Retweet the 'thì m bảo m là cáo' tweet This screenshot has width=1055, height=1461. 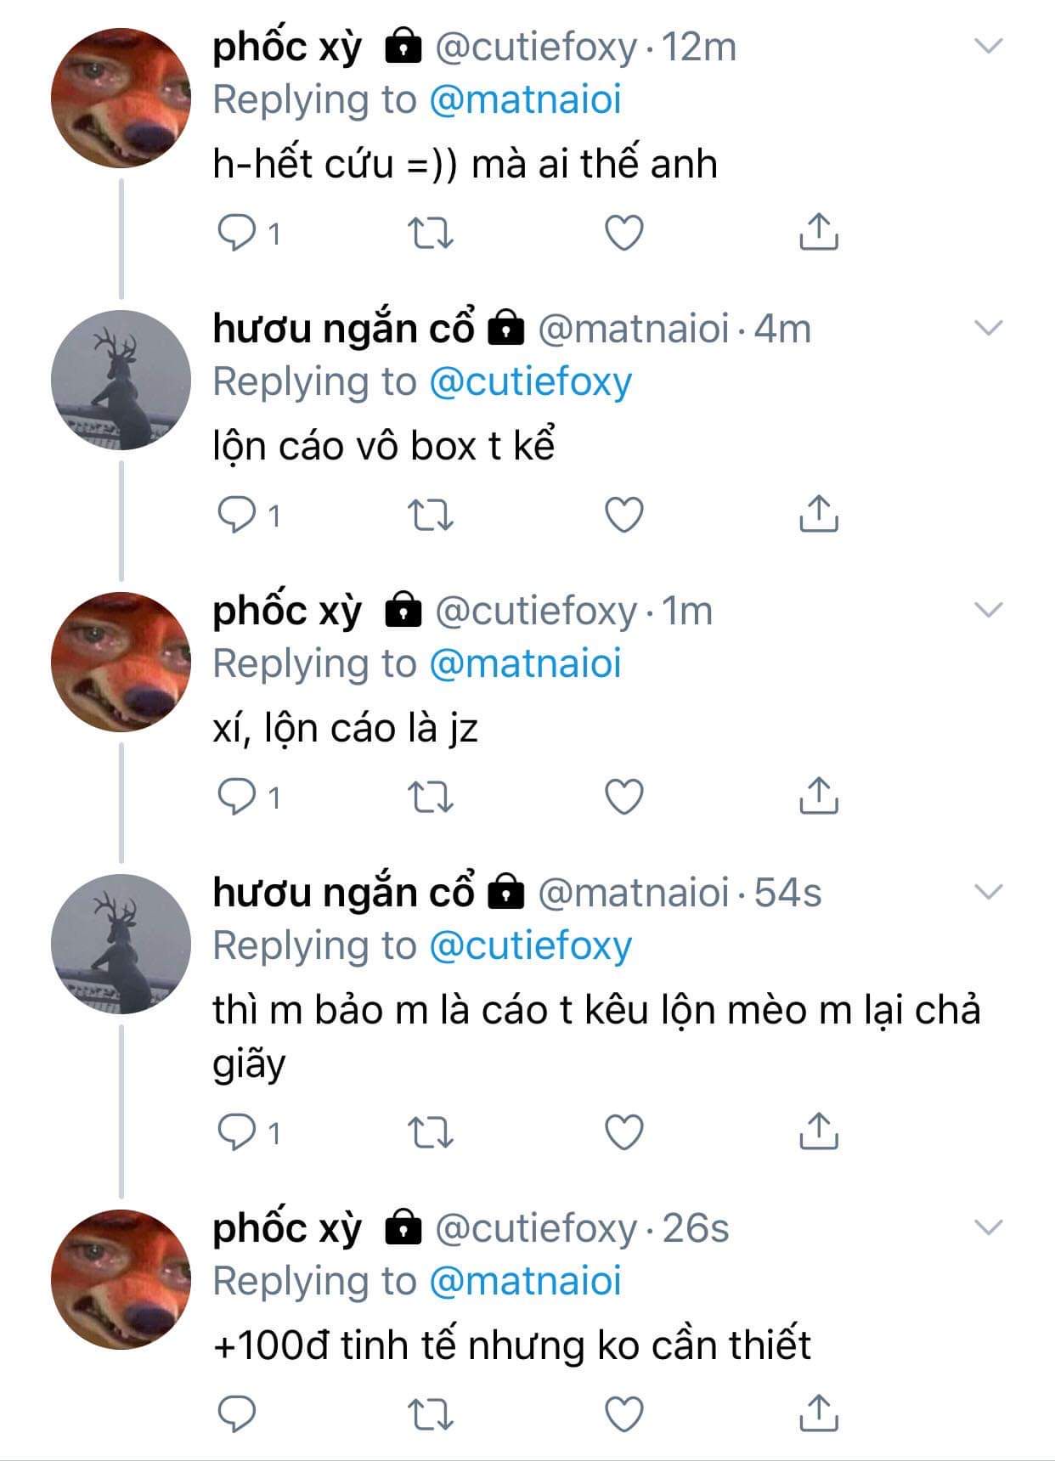coord(431,1131)
